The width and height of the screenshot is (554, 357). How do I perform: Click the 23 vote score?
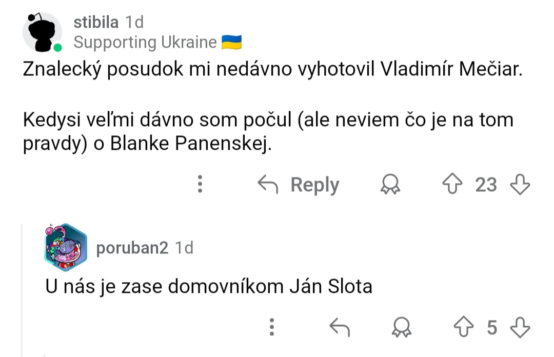tap(486, 185)
